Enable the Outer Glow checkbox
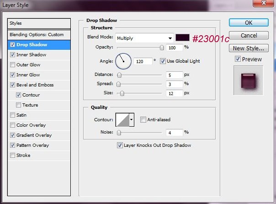The image size is (276, 204). click(x=12, y=65)
